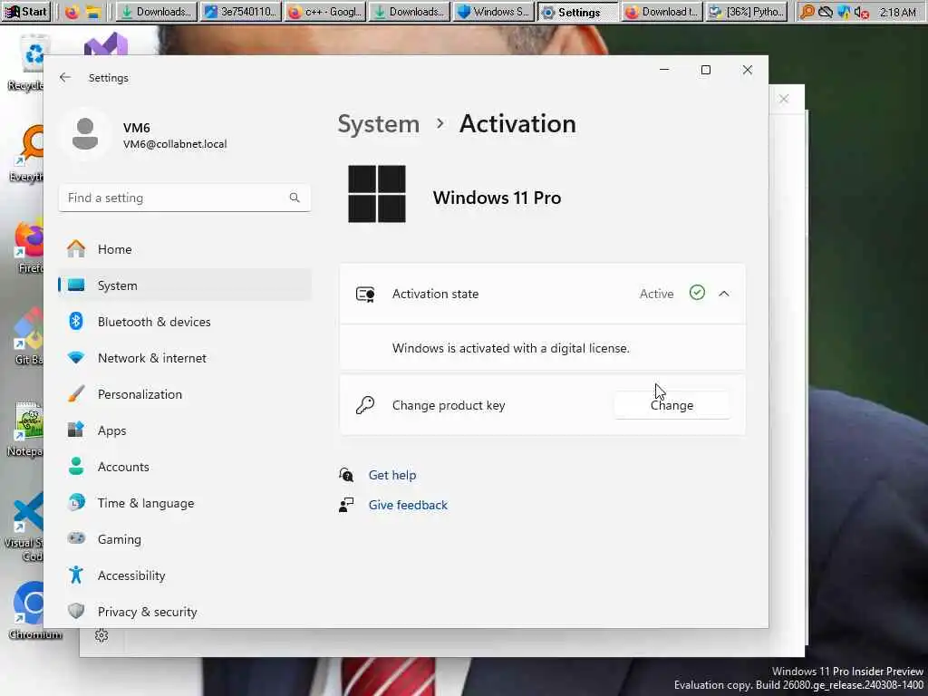Collapse the Activation state section chevron
This screenshot has height=696, width=928.
click(724, 294)
